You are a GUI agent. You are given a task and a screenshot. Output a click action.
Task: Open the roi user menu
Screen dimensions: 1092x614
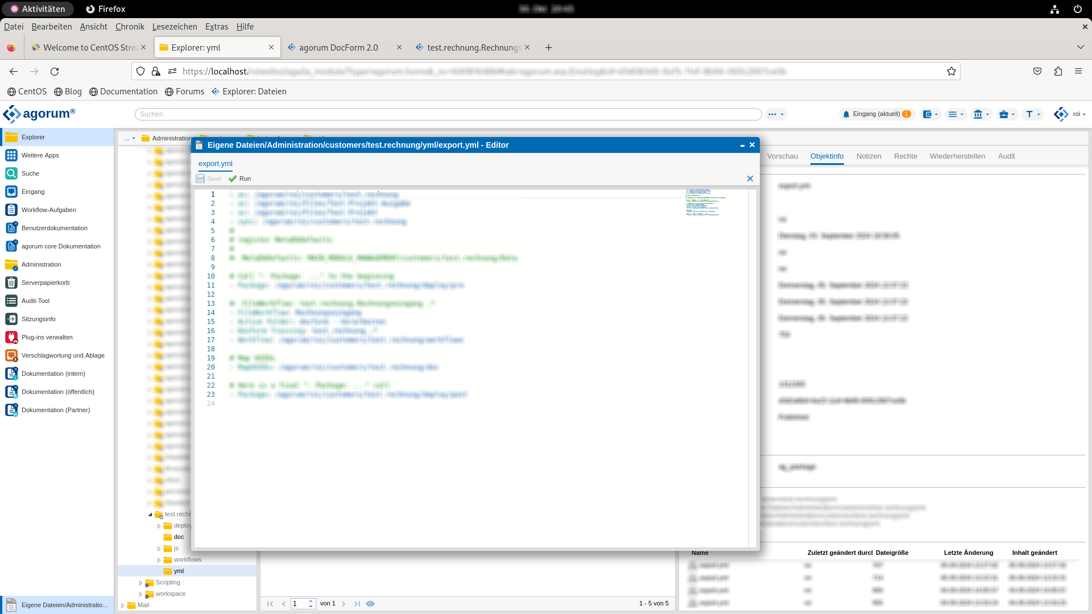tap(1070, 114)
